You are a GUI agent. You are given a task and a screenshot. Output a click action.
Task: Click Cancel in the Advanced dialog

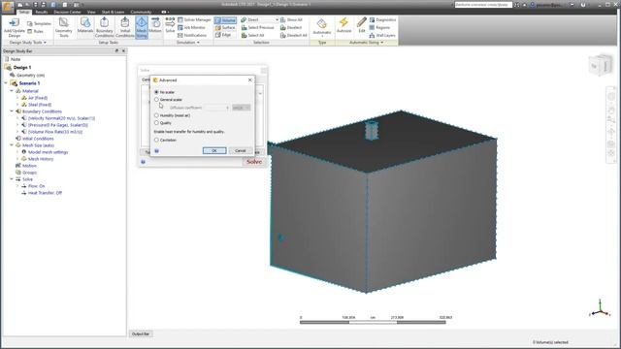[x=241, y=151]
